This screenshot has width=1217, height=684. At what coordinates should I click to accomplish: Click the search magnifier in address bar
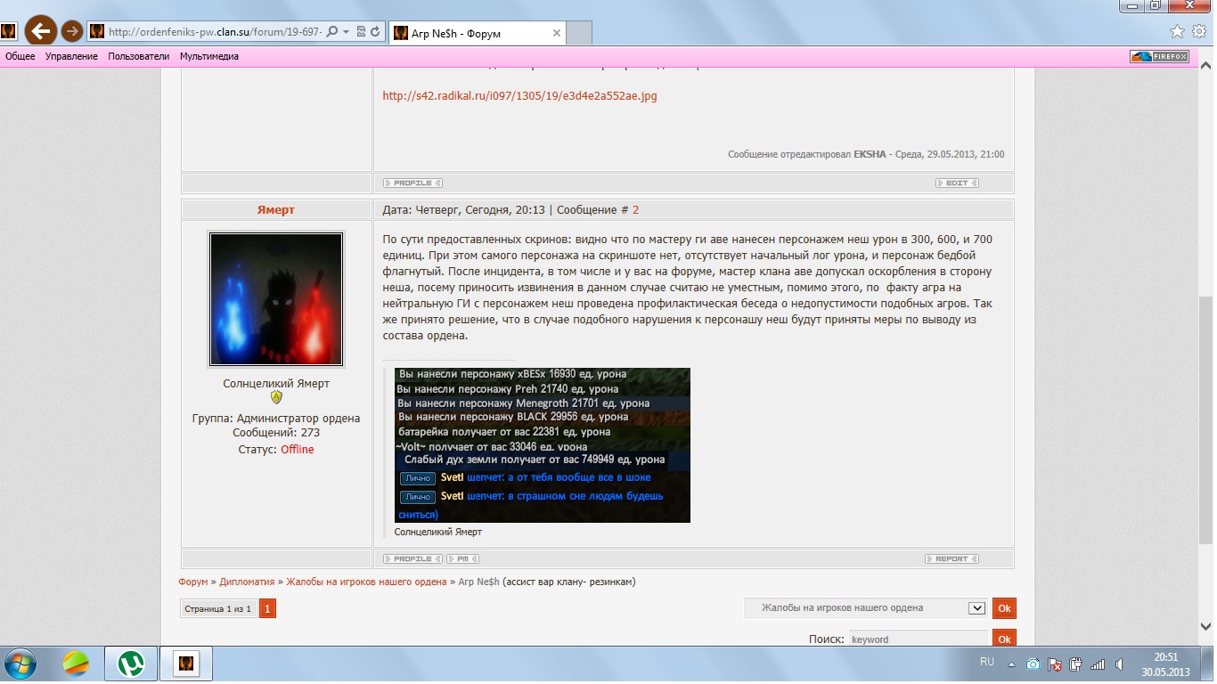point(332,32)
